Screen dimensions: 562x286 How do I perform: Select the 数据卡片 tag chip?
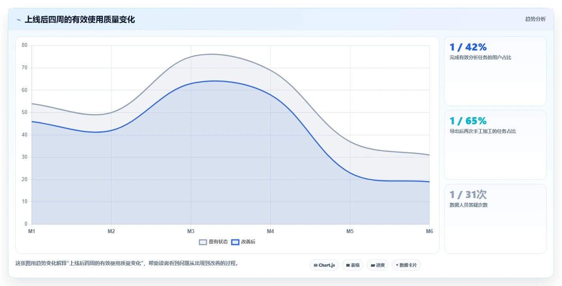406,265
